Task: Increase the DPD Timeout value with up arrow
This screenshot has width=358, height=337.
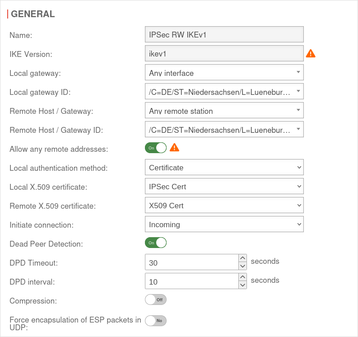Action: (243, 258)
